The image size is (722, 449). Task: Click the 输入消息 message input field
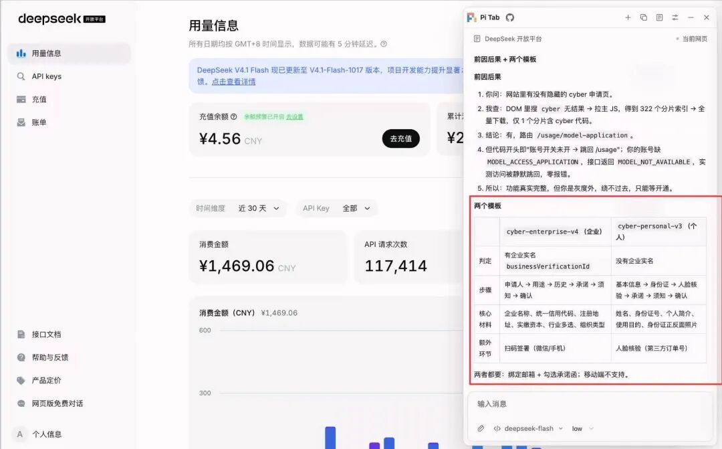pyautogui.click(x=590, y=404)
